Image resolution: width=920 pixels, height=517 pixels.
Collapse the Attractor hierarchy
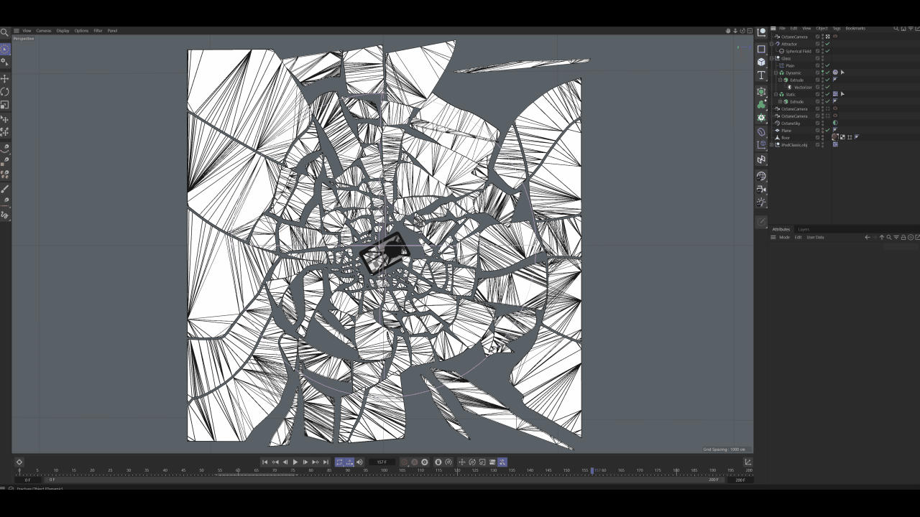pos(772,44)
